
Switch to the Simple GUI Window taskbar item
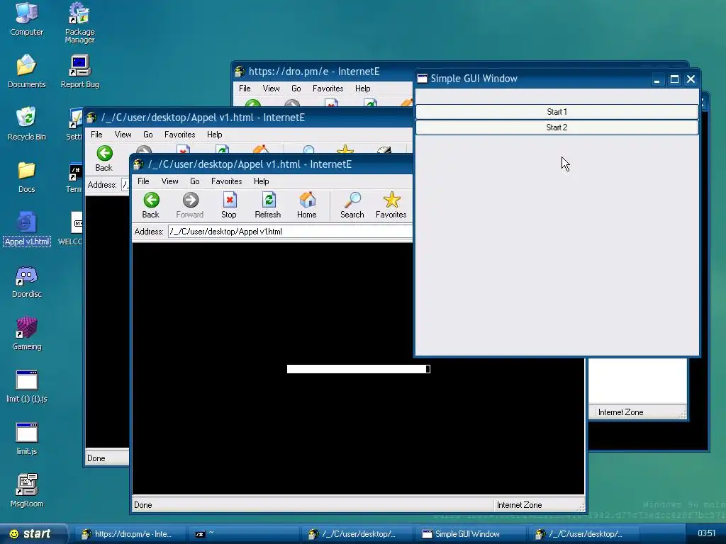[470, 534]
